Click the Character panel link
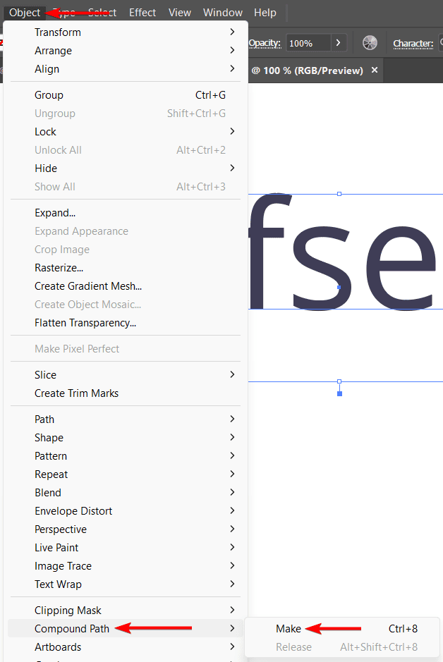 point(413,44)
